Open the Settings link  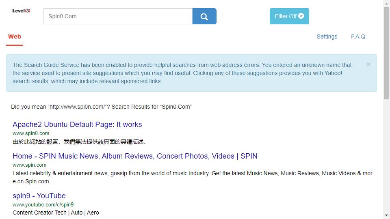click(327, 37)
